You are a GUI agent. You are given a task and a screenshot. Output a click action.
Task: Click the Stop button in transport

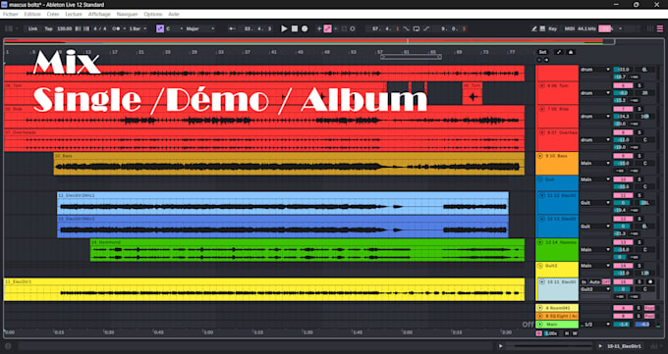coord(295,29)
